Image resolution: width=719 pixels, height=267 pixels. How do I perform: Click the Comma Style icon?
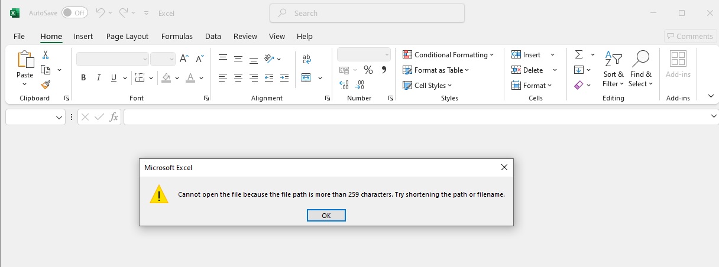click(x=384, y=70)
